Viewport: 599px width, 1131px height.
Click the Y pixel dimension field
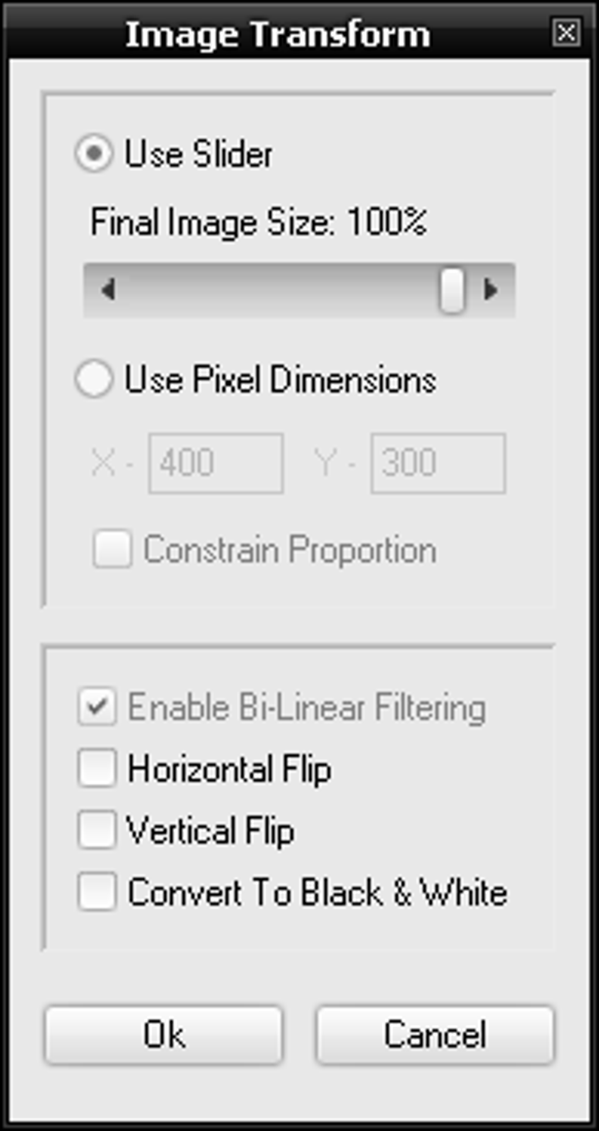[x=438, y=463]
